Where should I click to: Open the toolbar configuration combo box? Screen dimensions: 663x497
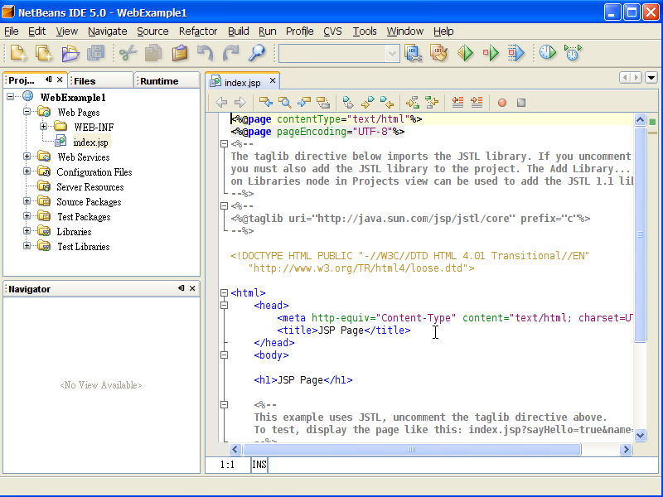(339, 54)
